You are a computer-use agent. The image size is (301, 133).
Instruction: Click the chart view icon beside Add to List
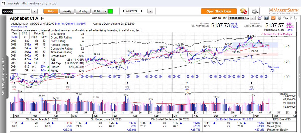pos(260,18)
